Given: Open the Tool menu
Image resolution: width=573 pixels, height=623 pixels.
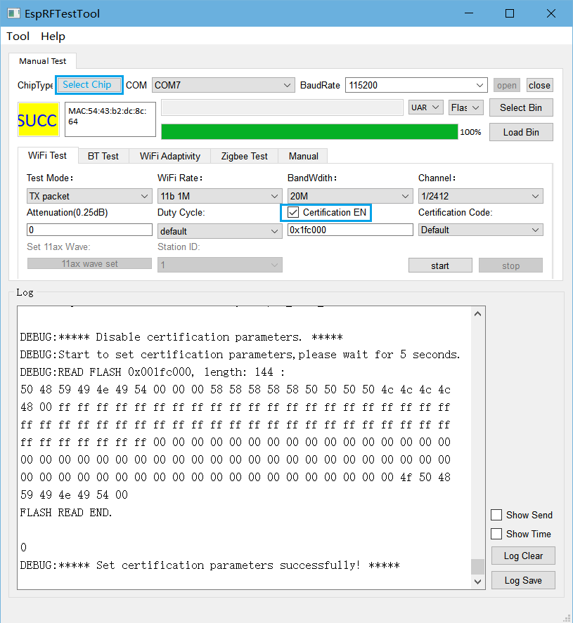Looking at the screenshot, I should click(x=18, y=36).
